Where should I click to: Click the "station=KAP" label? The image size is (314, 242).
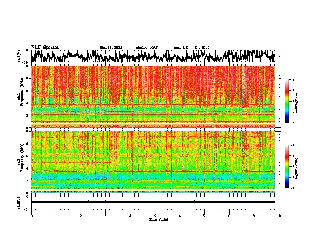coord(147,47)
